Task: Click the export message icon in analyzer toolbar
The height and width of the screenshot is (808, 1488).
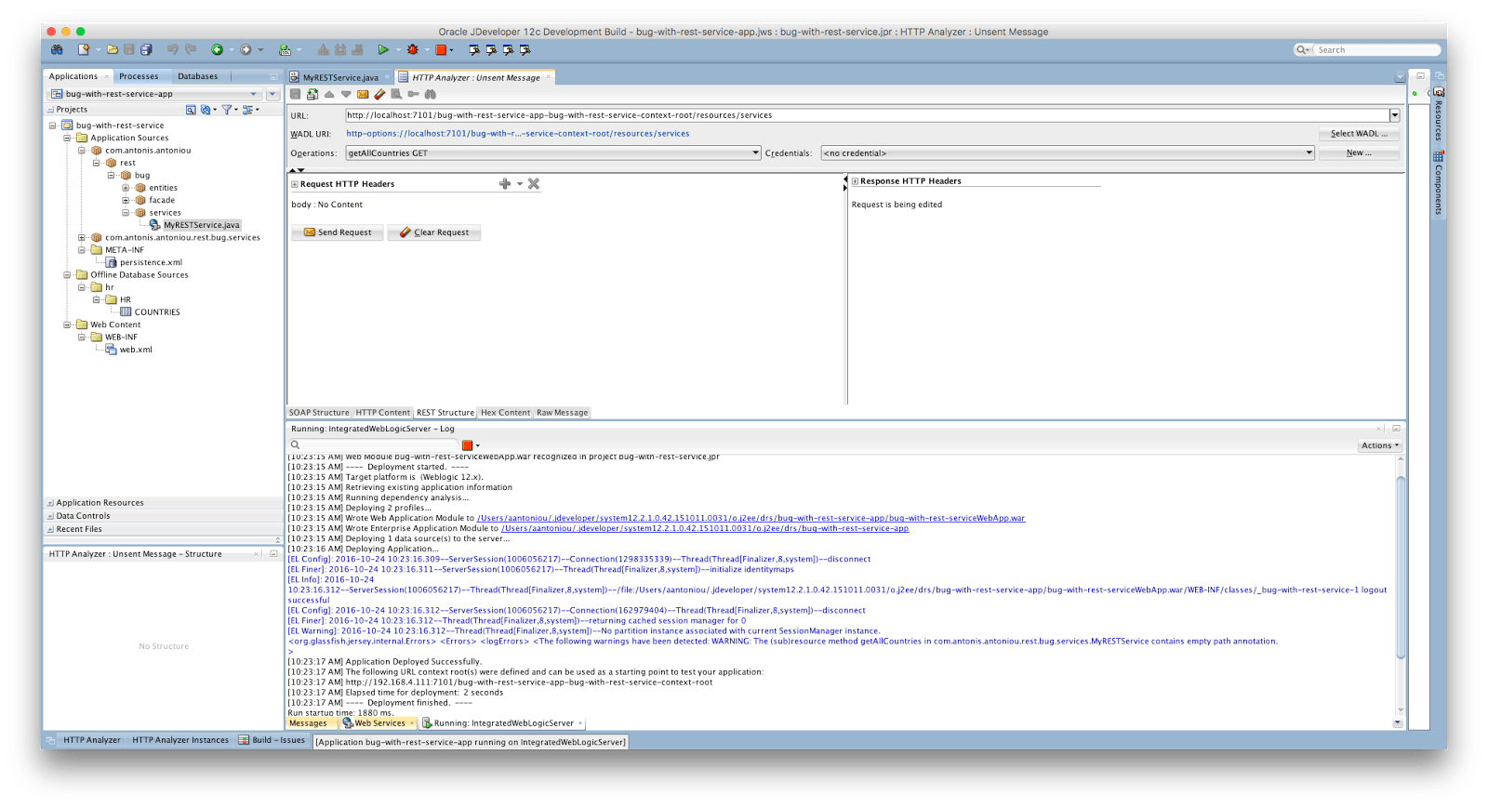Action: [x=312, y=94]
